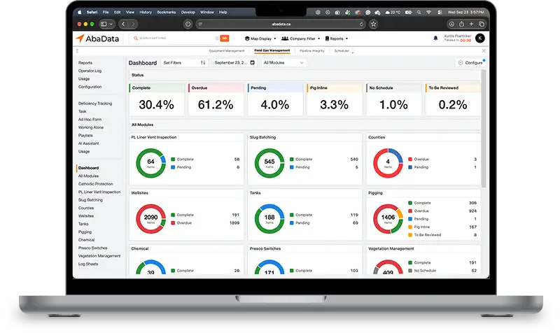Open AI Assistant in sidebar
560x333 pixels.
point(89,143)
